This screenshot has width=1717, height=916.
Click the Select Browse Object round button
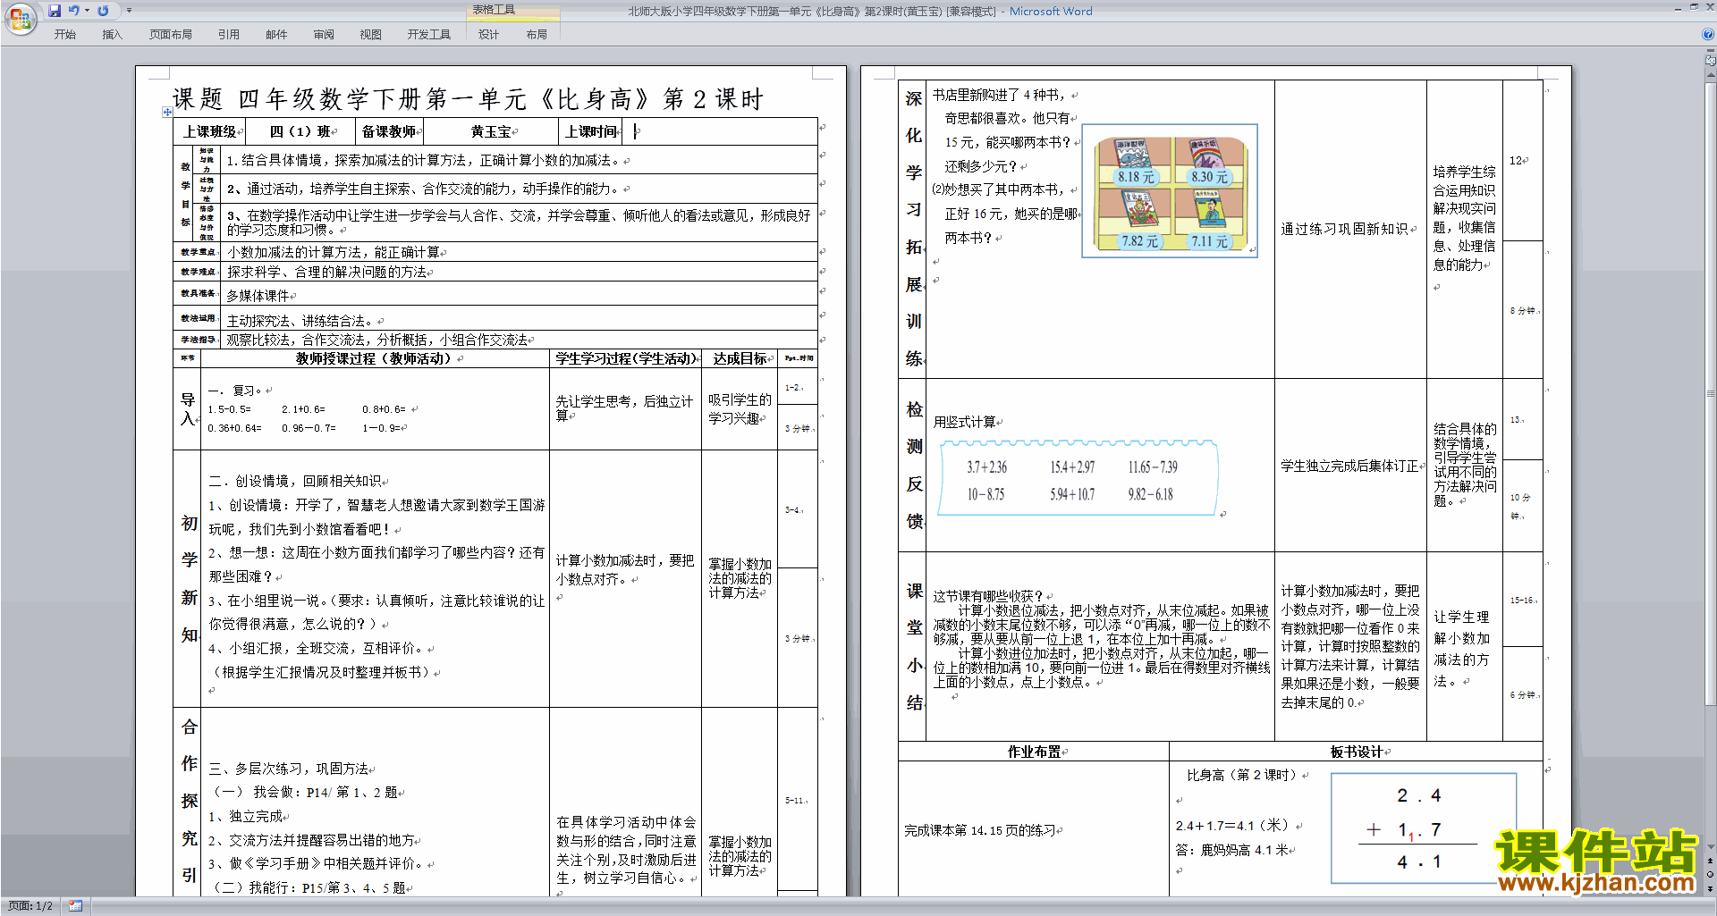click(1711, 875)
